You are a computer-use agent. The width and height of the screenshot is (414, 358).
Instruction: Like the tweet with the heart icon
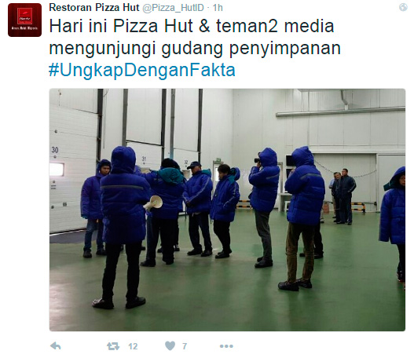point(170,346)
